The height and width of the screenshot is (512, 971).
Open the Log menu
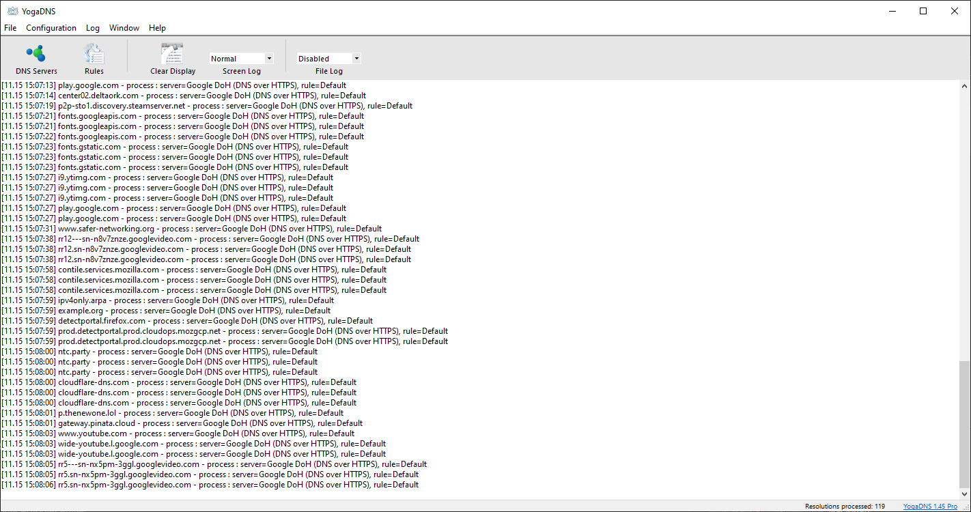click(93, 28)
